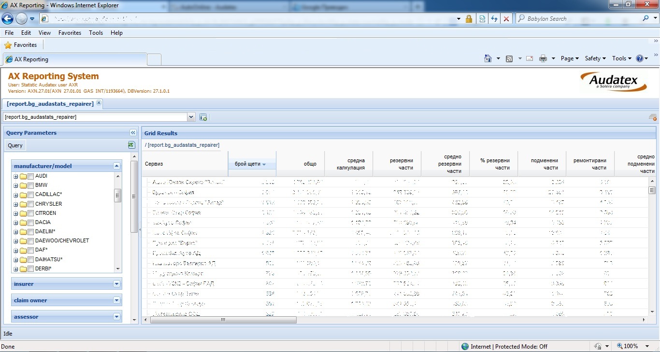Tick the CHRYSLER checkbox
660x352 pixels.
(x=30, y=204)
